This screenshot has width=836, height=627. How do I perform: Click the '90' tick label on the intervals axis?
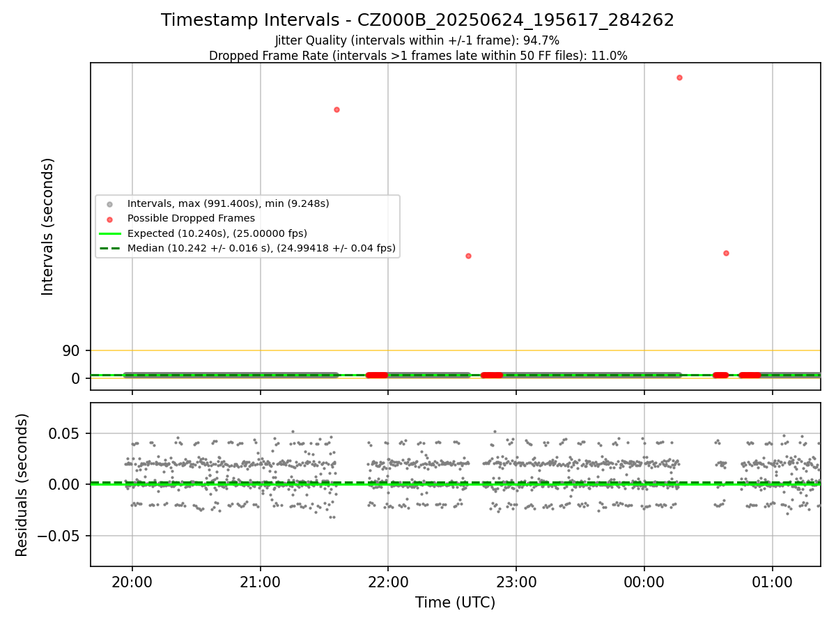coord(71,350)
